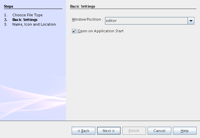Click the greyed-out Finish button
This screenshot has height=138, width=200.
click(x=134, y=131)
